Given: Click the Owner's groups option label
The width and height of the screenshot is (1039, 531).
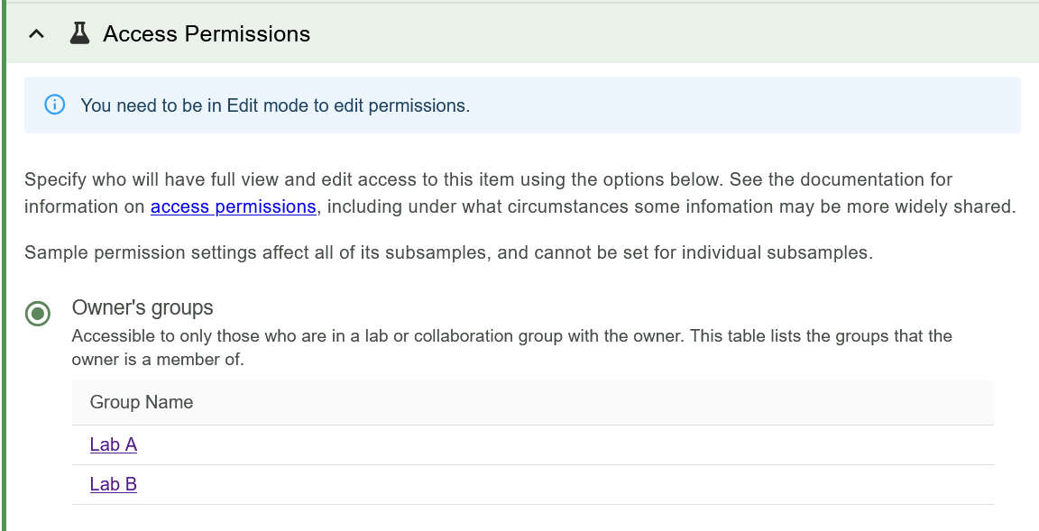Looking at the screenshot, I should (x=143, y=307).
